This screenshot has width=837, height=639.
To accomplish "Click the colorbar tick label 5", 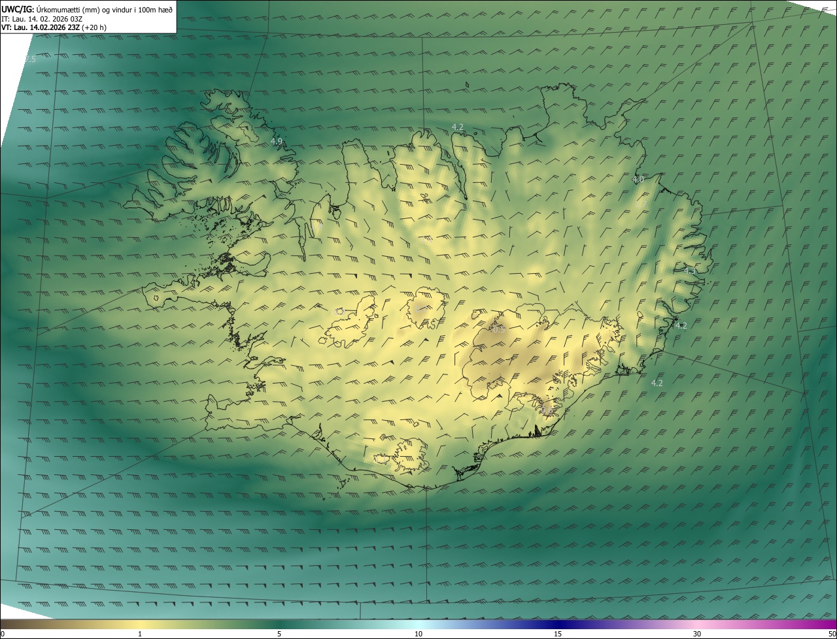I will (279, 634).
